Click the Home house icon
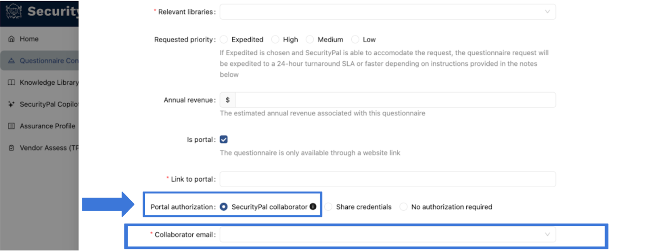This screenshot has width=649, height=251. point(11,39)
